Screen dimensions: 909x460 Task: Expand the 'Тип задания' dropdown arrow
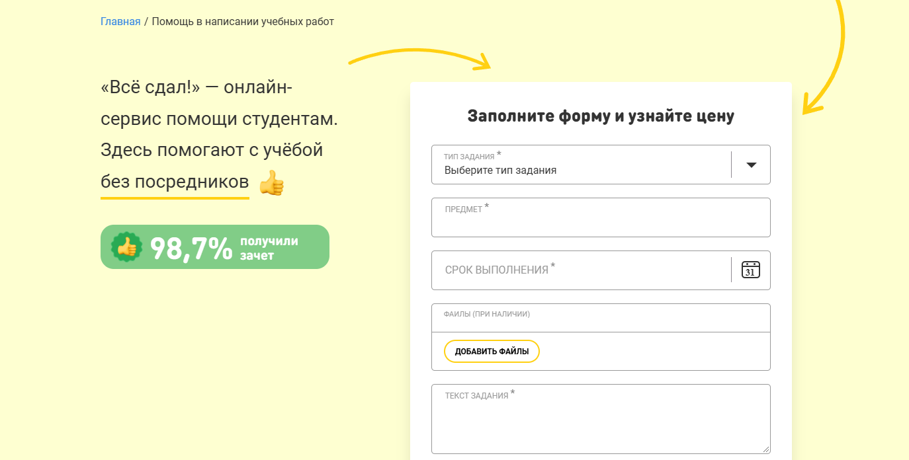(x=752, y=165)
